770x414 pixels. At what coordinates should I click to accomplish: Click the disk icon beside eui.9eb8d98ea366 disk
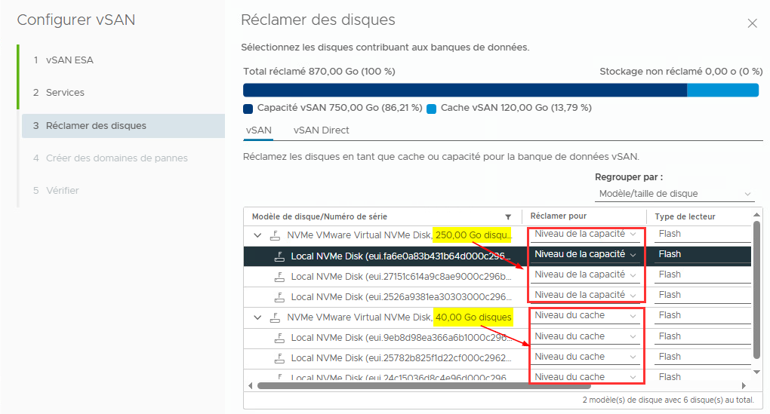[x=279, y=339]
